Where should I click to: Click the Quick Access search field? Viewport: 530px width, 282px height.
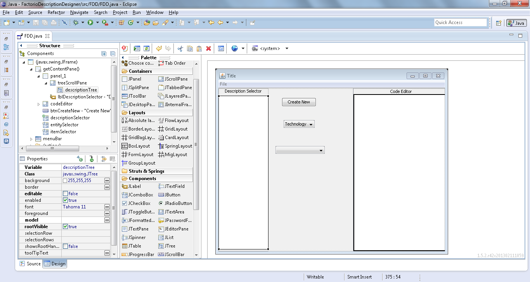461,22
